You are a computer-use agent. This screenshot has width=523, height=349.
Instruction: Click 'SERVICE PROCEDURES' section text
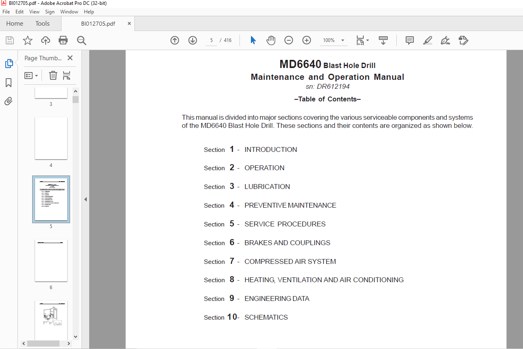[x=285, y=224]
